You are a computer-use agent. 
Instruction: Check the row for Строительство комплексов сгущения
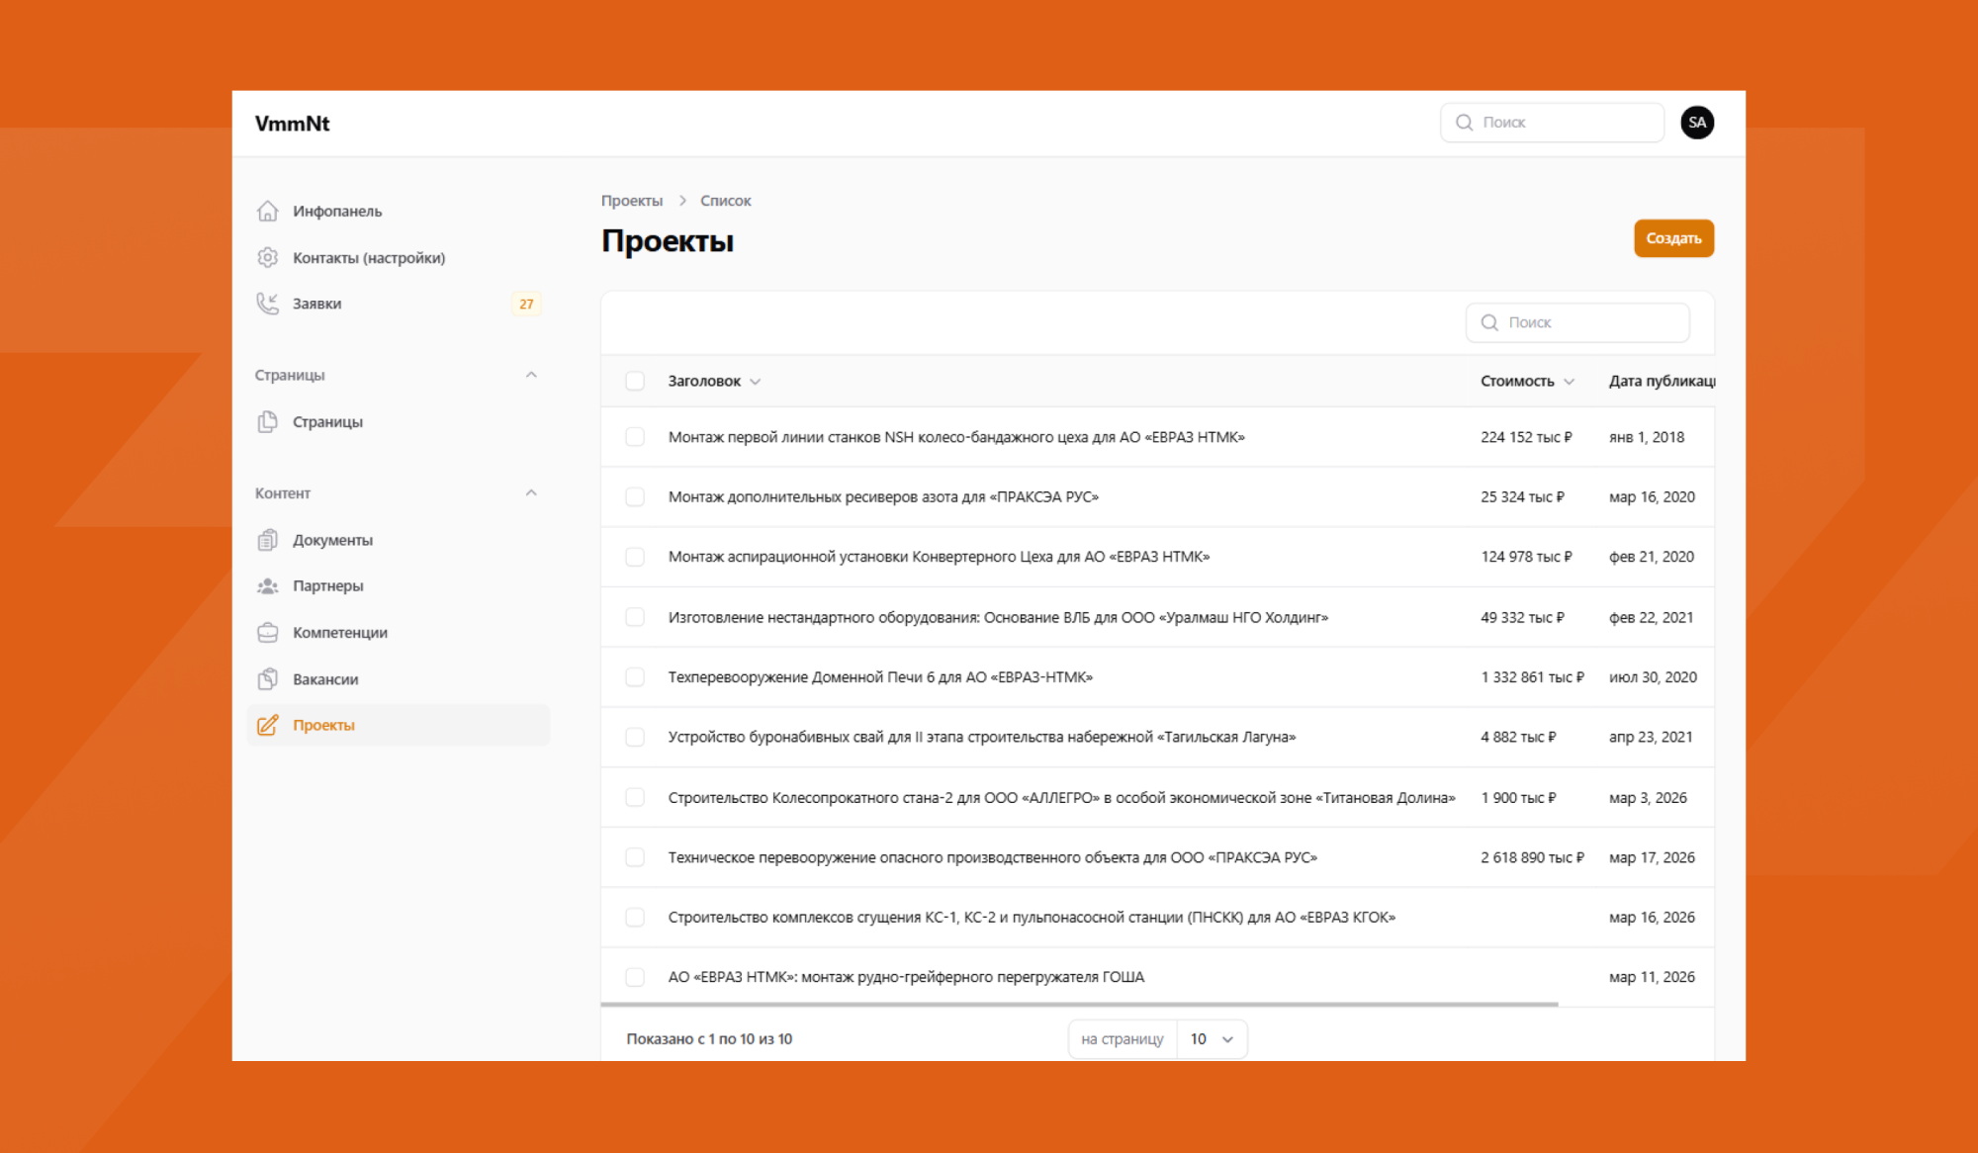coord(635,918)
